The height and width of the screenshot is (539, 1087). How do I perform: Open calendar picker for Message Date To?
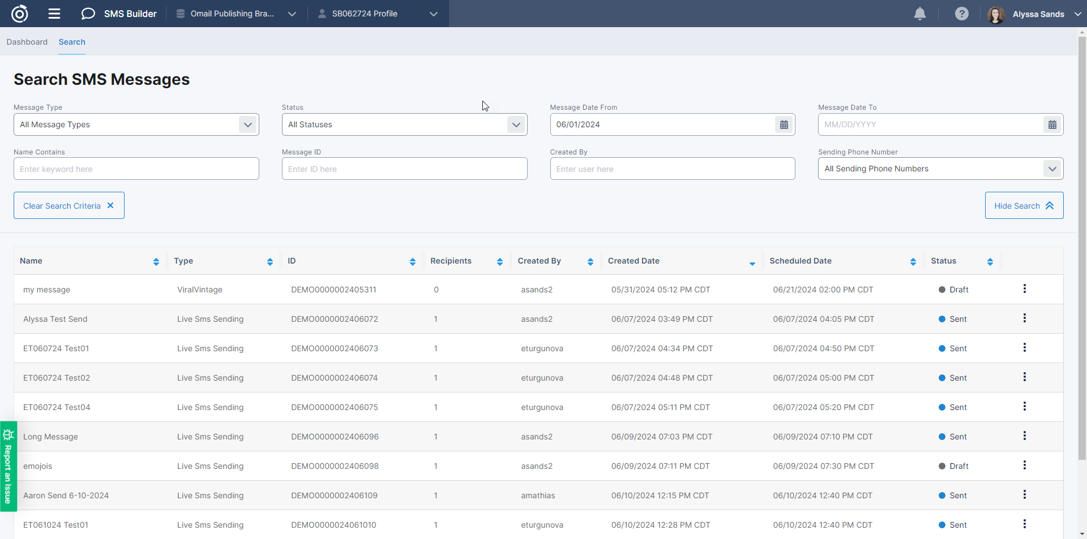(1052, 124)
